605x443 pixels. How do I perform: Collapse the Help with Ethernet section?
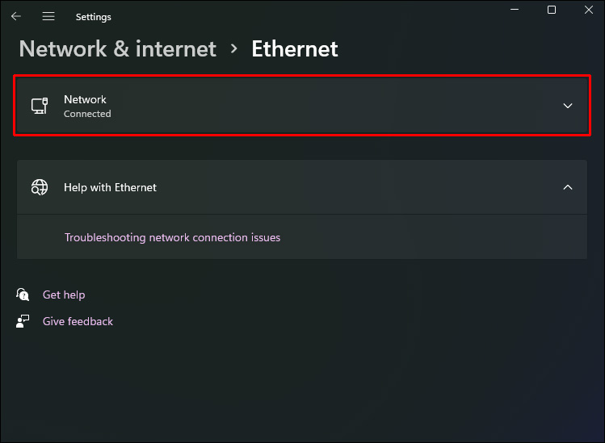coord(568,187)
